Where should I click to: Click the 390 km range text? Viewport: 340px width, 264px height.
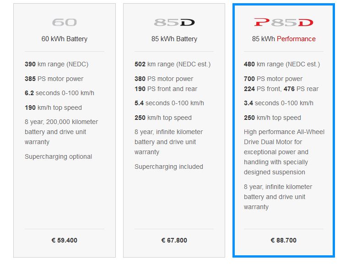pos(57,64)
